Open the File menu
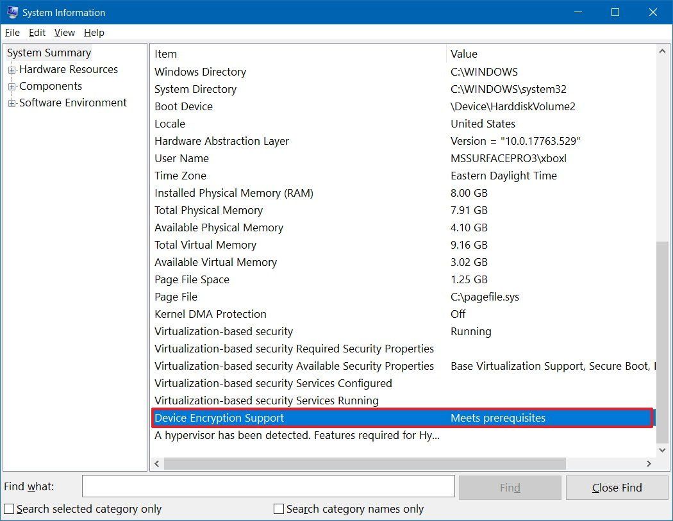 pos(12,33)
